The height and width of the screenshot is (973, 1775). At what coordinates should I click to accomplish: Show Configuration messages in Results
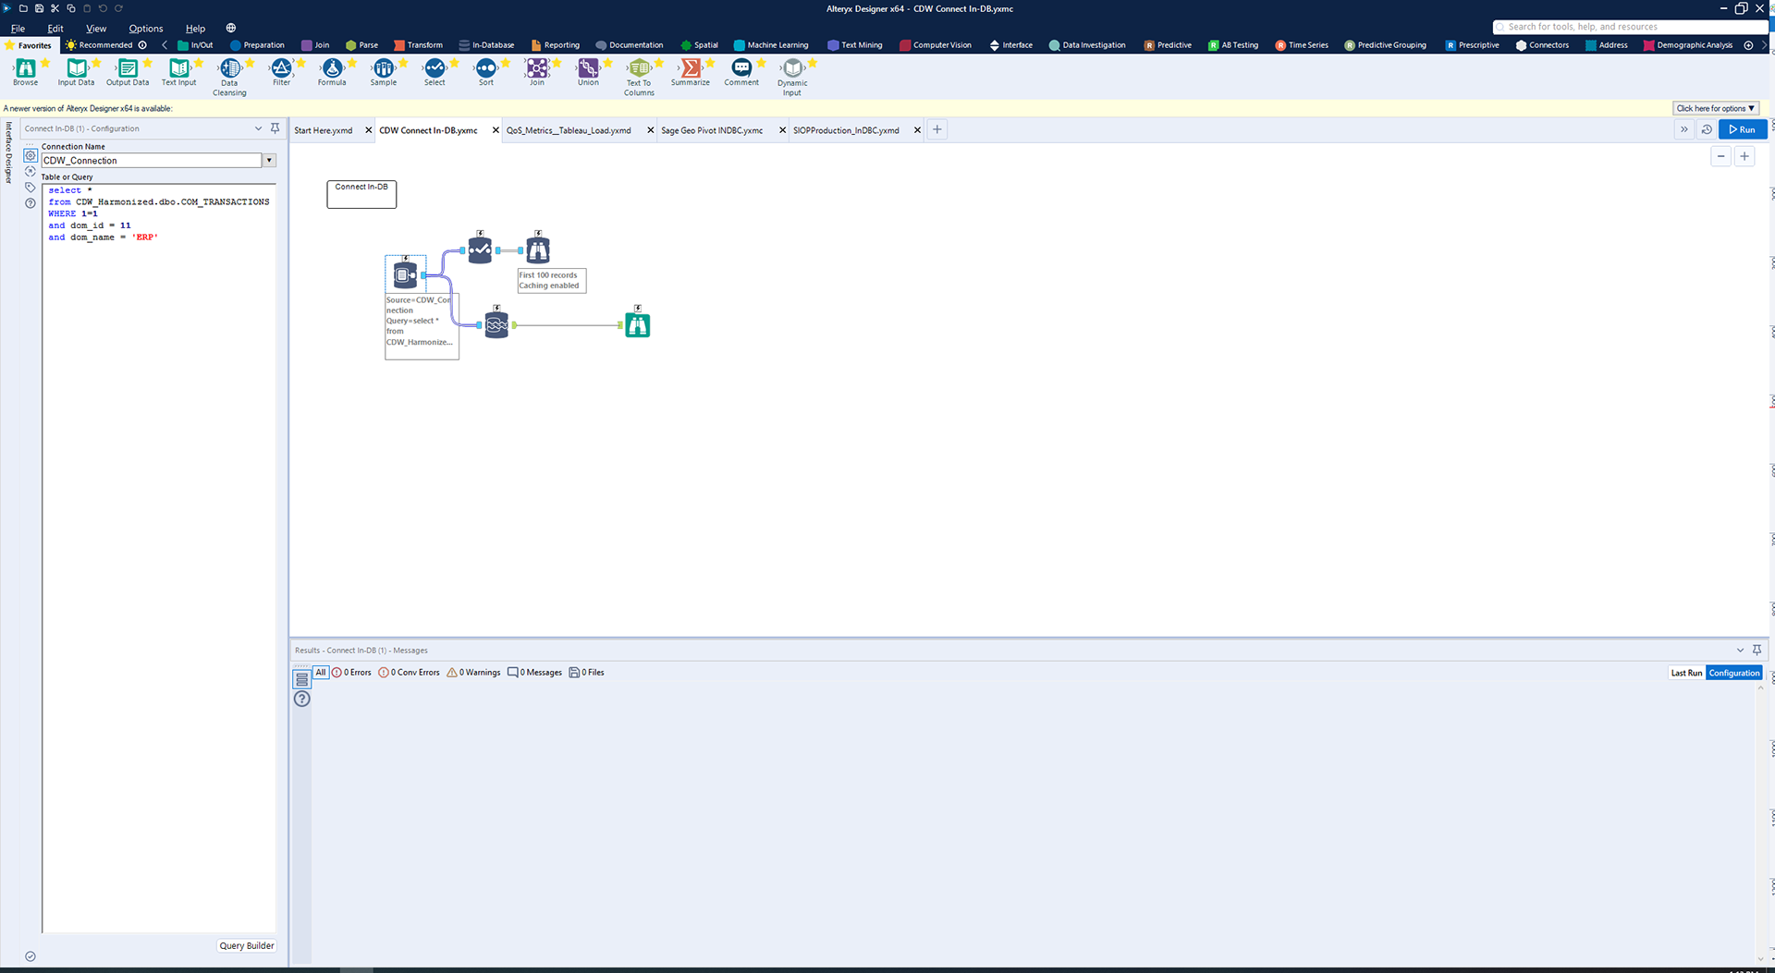1734,673
